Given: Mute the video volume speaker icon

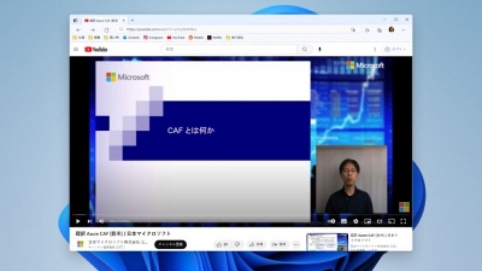Looking at the screenshot, I should (x=101, y=221).
